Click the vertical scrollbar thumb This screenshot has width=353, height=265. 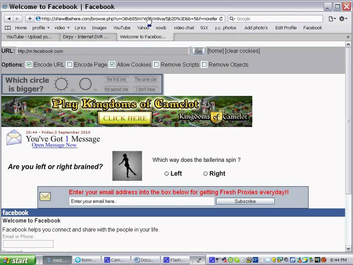pyautogui.click(x=348, y=121)
